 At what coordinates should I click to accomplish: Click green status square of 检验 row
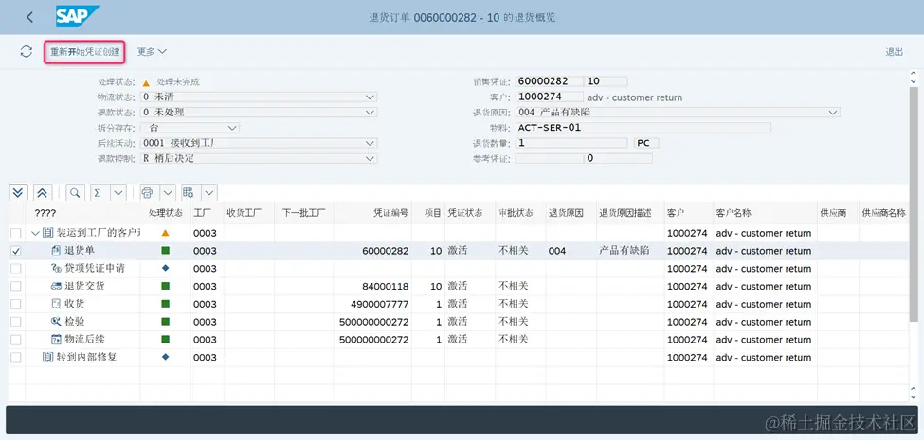click(x=165, y=322)
